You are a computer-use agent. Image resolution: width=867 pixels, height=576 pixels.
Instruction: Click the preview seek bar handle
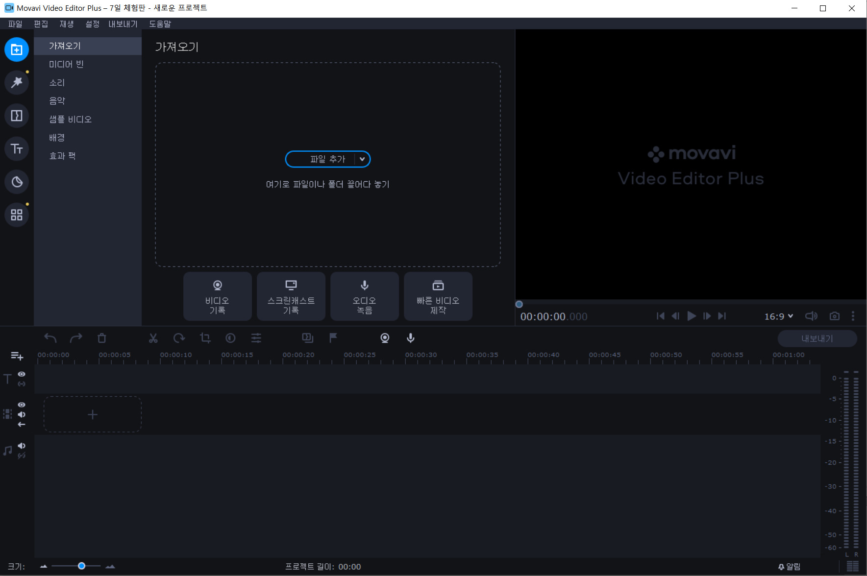click(519, 304)
